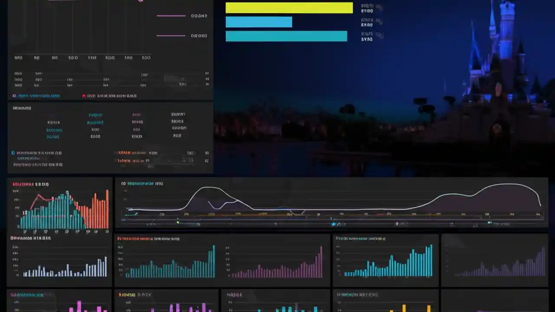Click the red square legend icon next to it
Screen dimensions: 555x312
(84, 96)
